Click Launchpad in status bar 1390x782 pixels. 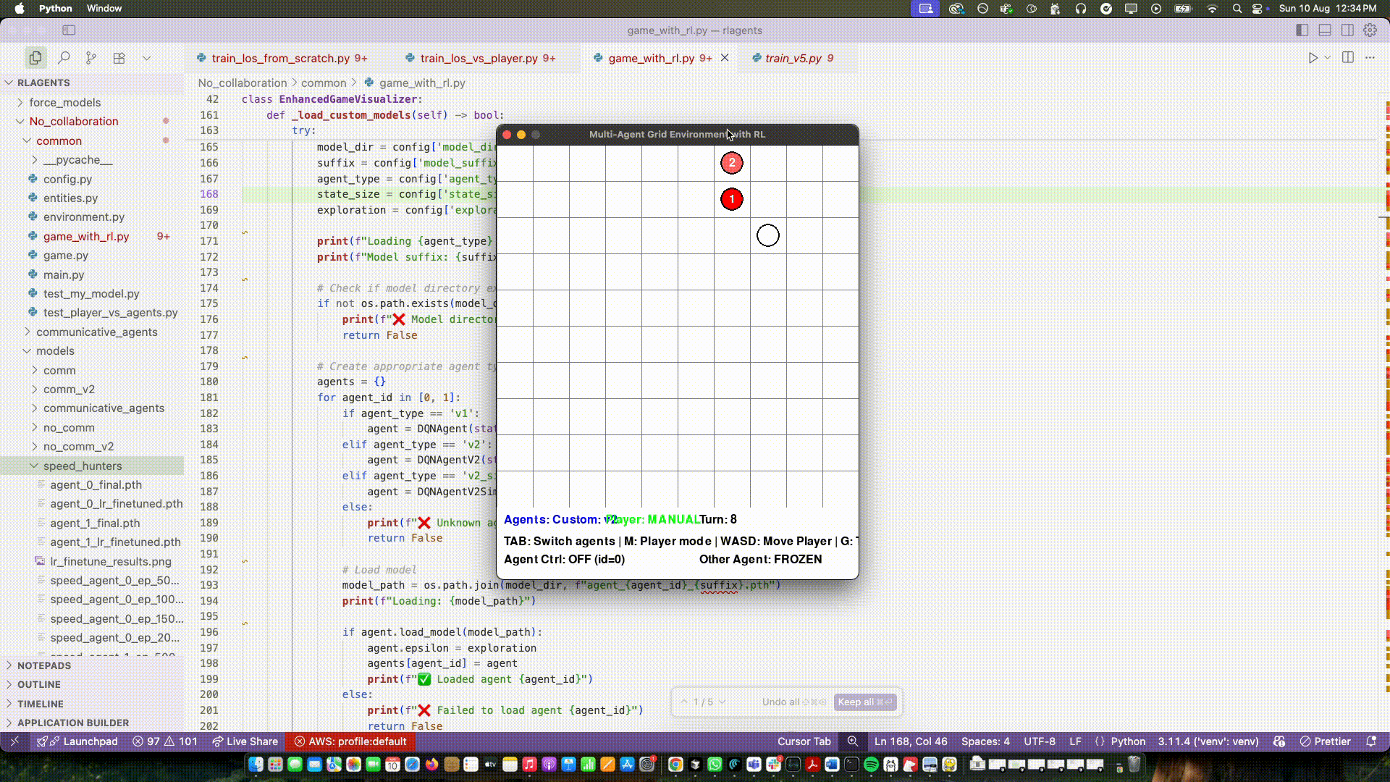(x=77, y=741)
